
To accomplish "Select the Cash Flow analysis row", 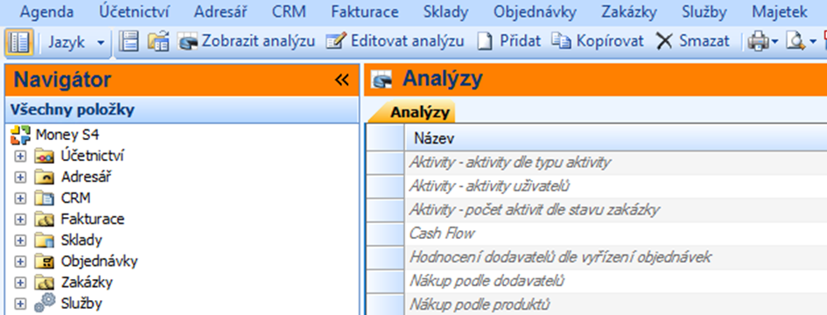I will tap(596, 234).
